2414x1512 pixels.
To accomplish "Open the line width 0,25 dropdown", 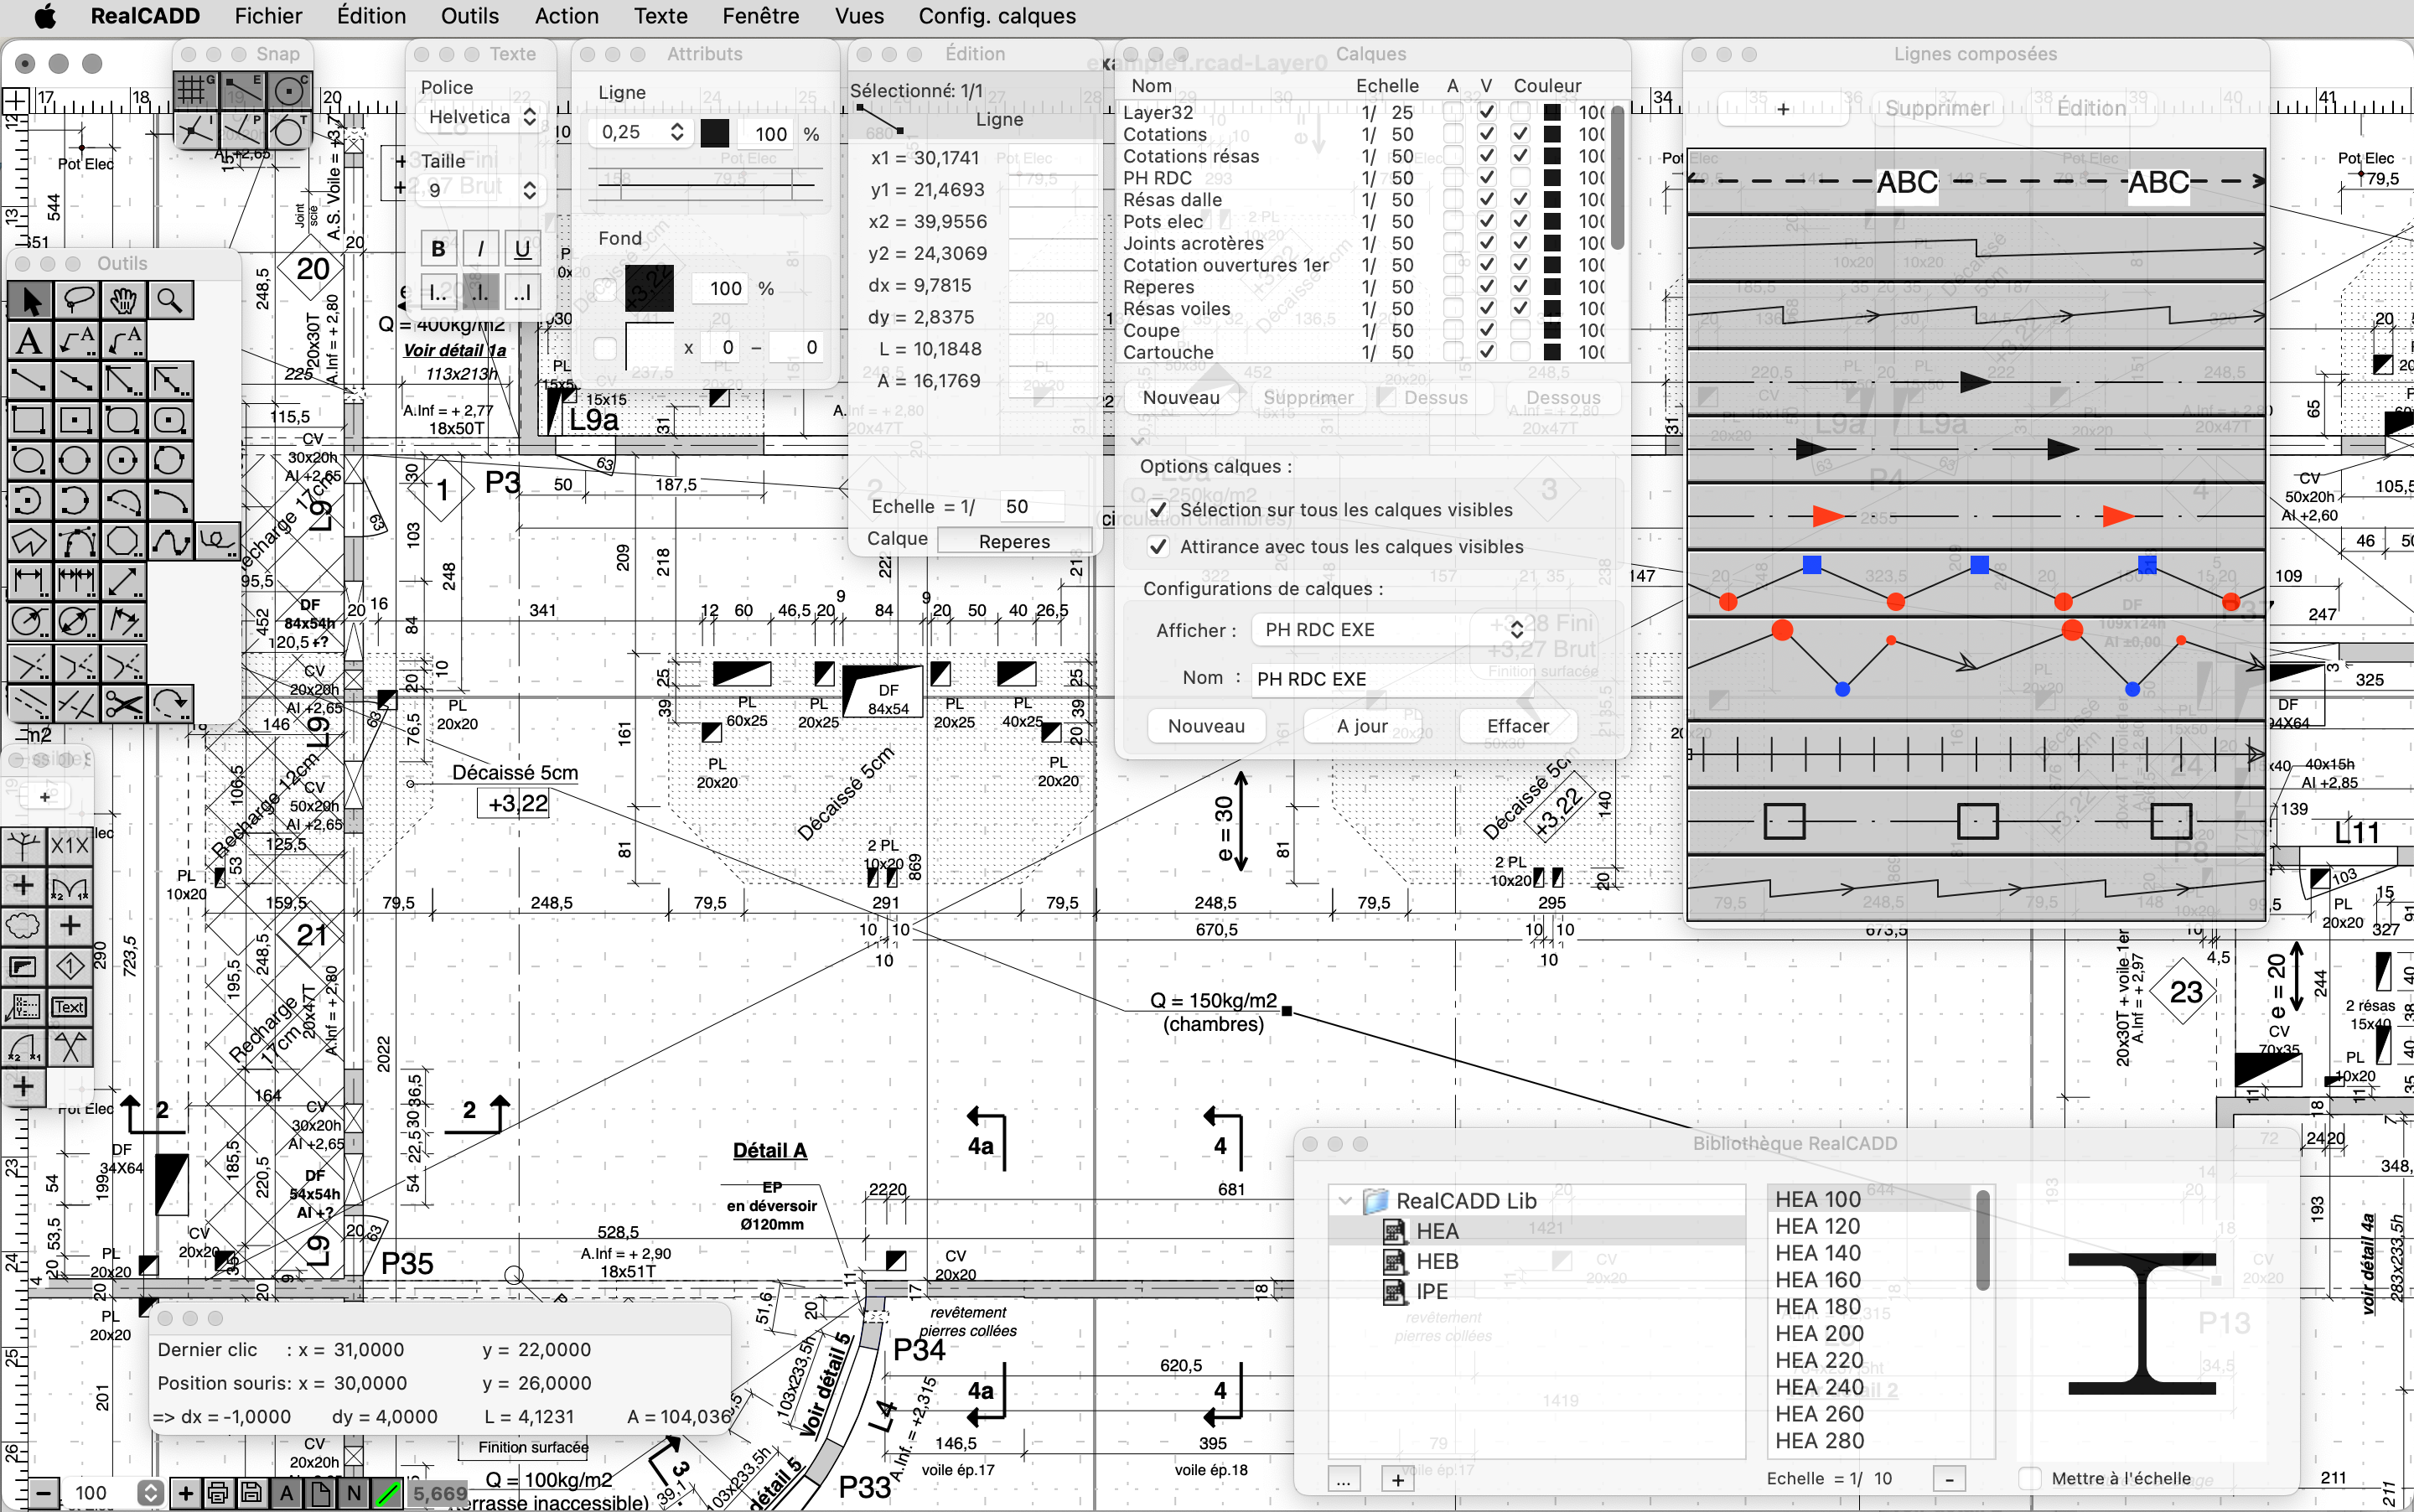I will point(641,132).
